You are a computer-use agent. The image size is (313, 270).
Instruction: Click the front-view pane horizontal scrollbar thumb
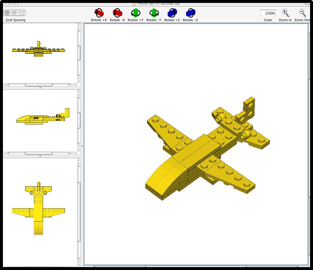click(x=39, y=85)
